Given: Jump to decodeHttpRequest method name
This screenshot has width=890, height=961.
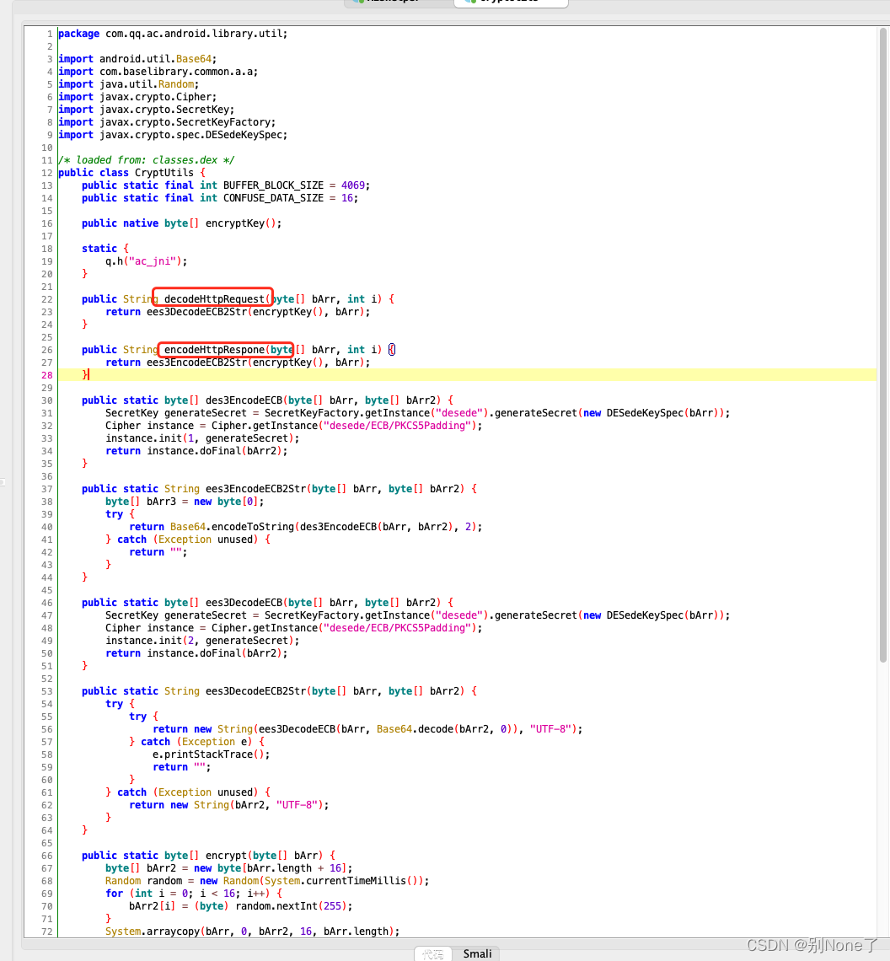Looking at the screenshot, I should click(x=214, y=299).
